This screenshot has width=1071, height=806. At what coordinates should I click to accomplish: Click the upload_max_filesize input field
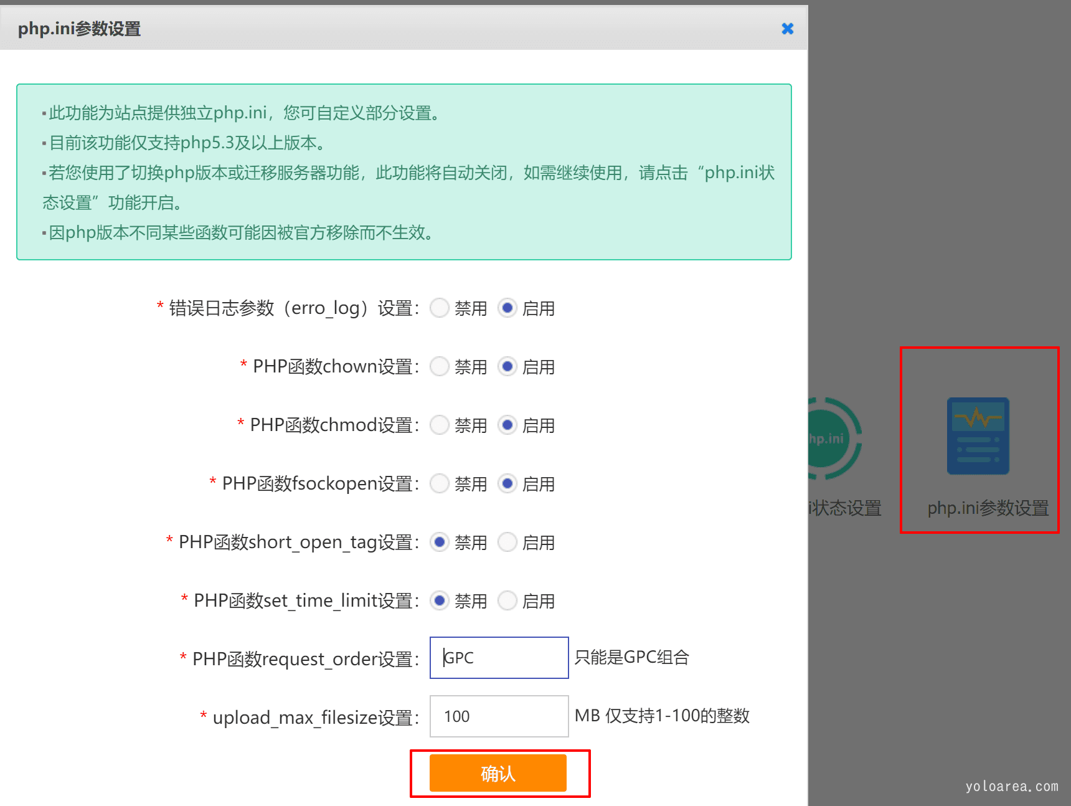point(499,716)
